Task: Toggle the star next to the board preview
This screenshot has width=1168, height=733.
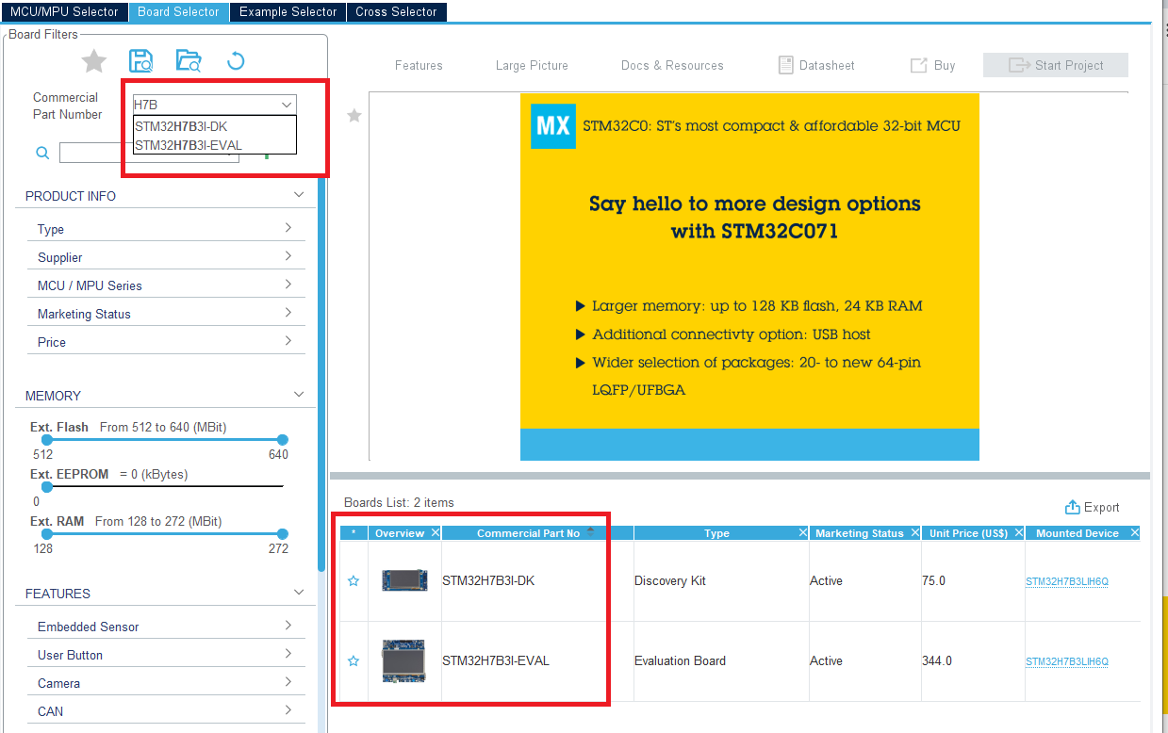Action: [x=354, y=115]
